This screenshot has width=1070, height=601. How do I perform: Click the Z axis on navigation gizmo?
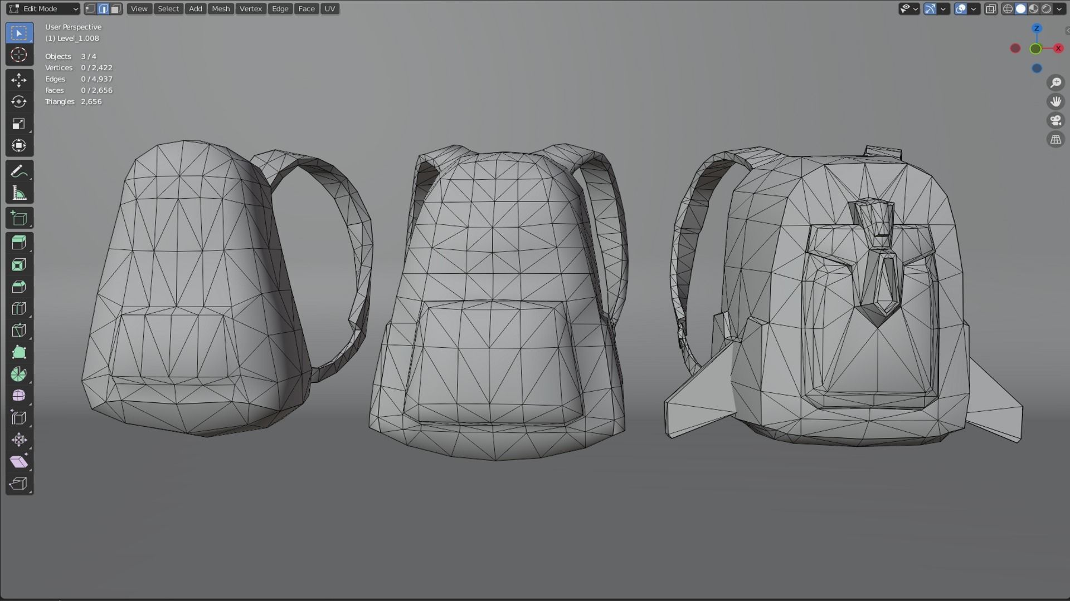tap(1037, 28)
